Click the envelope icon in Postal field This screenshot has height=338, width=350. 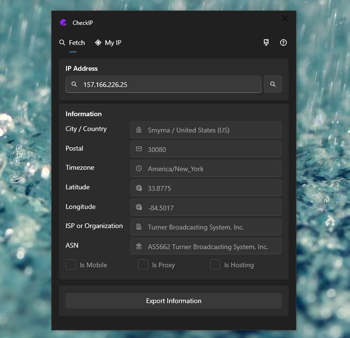(x=139, y=149)
